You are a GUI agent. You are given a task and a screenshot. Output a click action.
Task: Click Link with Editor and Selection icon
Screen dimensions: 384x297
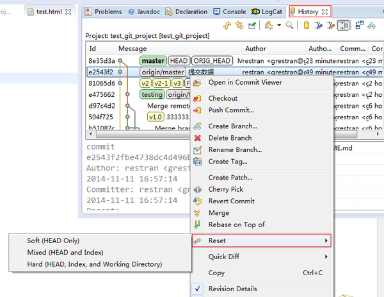tap(239, 25)
